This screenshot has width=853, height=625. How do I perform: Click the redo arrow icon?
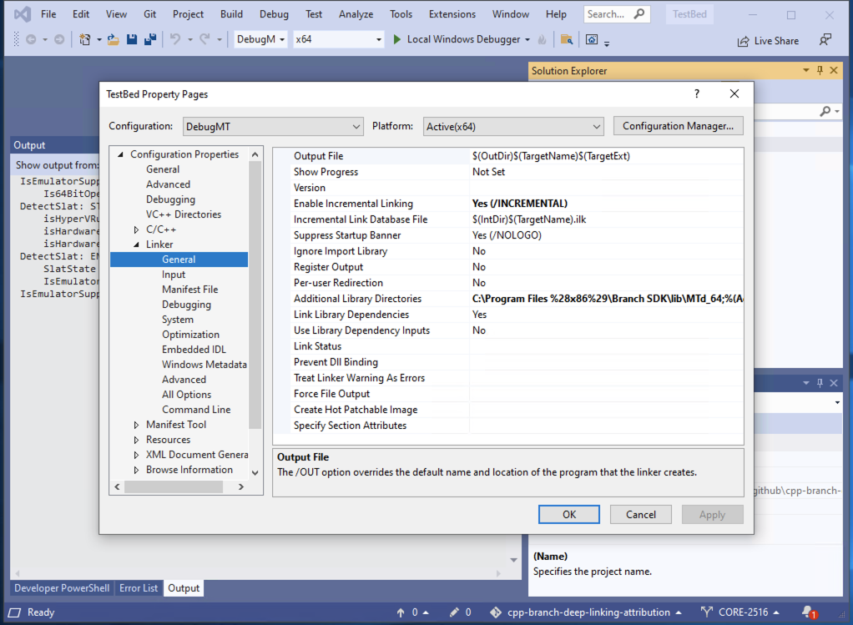[x=204, y=39]
